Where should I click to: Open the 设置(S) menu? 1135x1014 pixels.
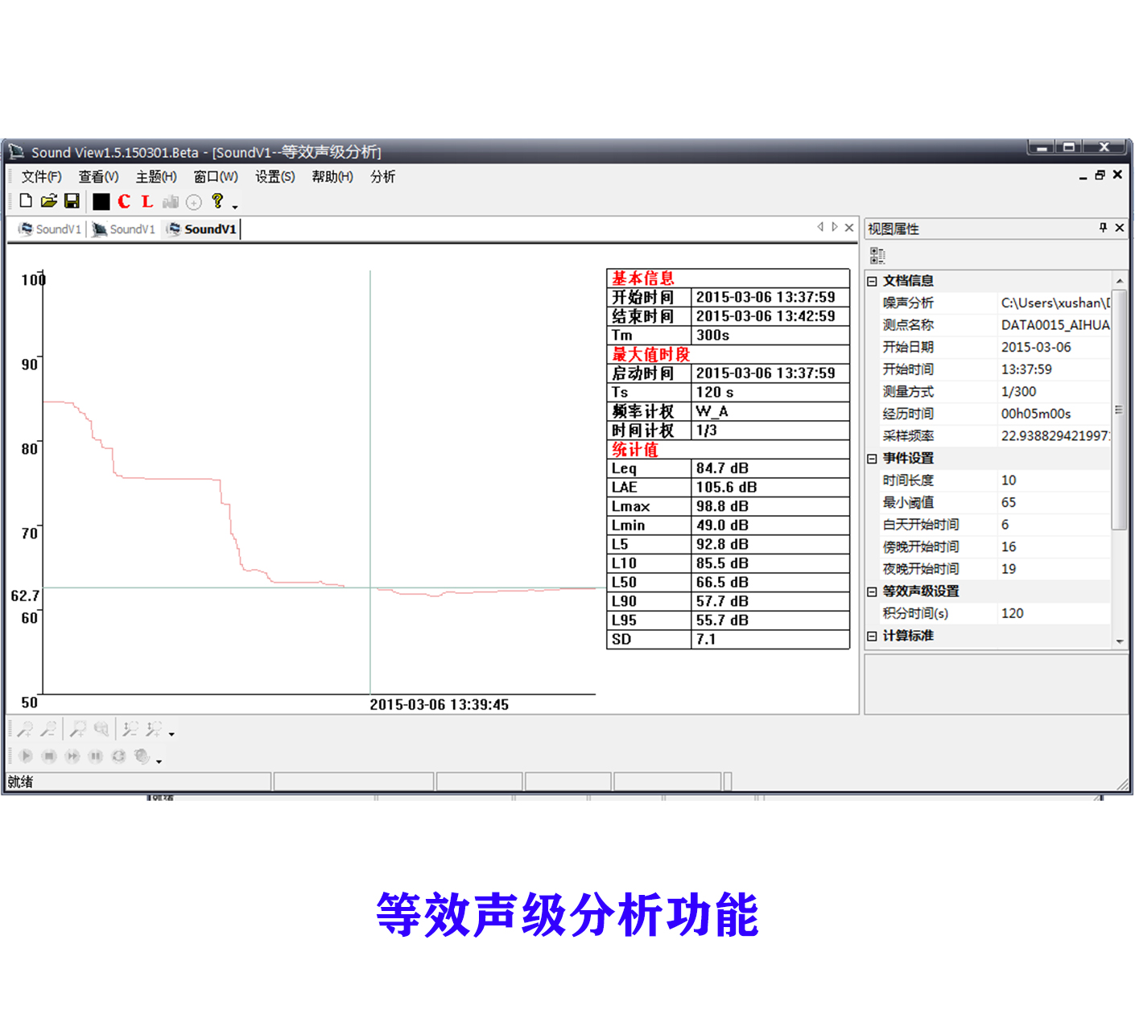(274, 177)
